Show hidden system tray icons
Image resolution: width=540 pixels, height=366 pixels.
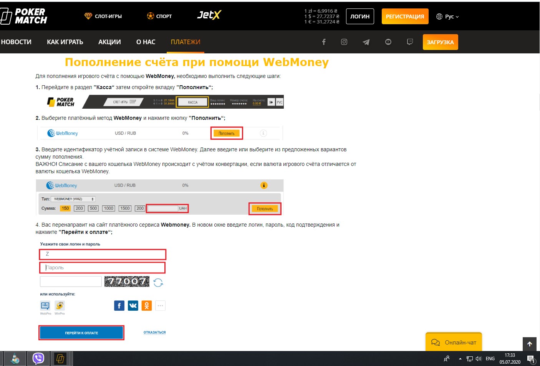point(460,359)
